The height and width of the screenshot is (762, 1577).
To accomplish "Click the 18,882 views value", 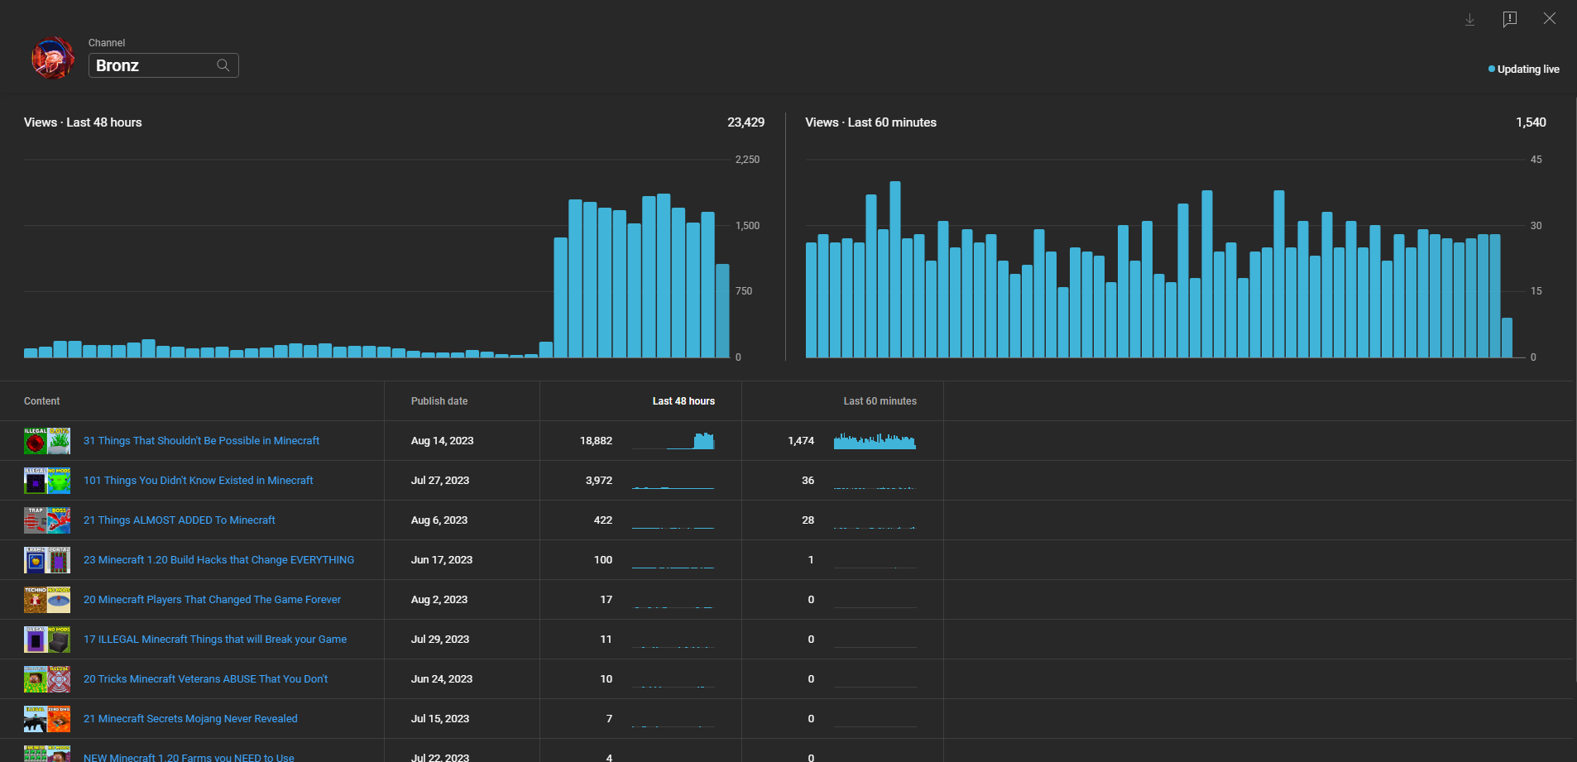I will click(597, 441).
